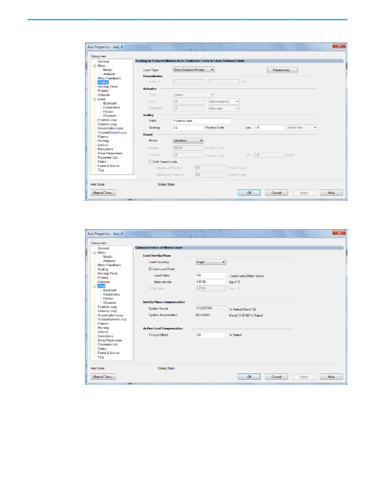Viewport: 375px width, 485px height.
Task: Select Position Loop in Scaling dialog tree
Action: 107,120
